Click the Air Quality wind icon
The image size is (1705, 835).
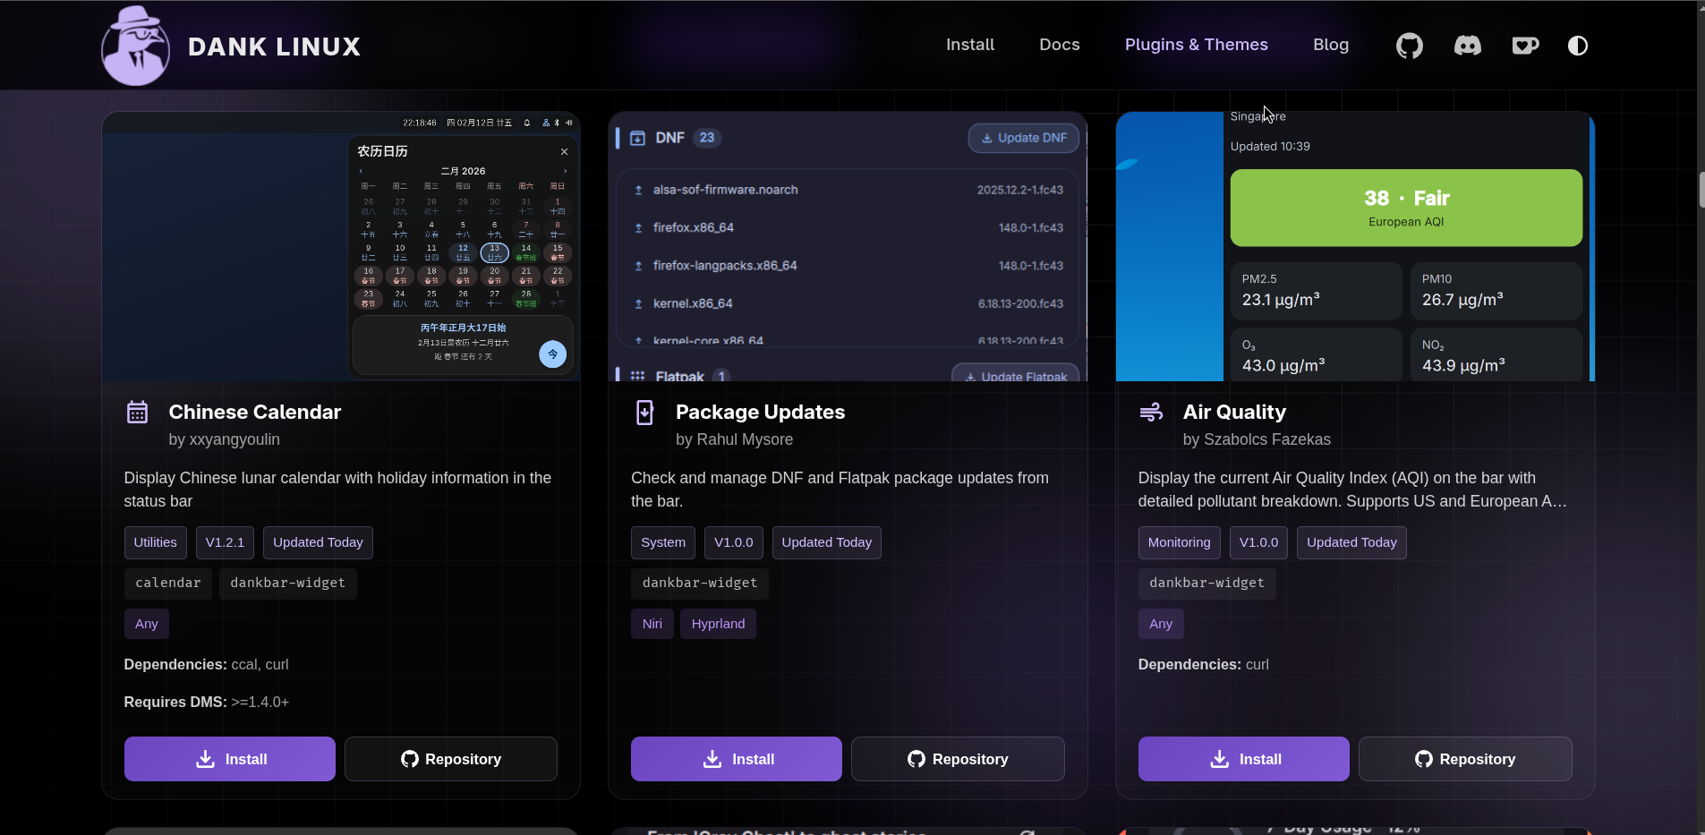1153,412
